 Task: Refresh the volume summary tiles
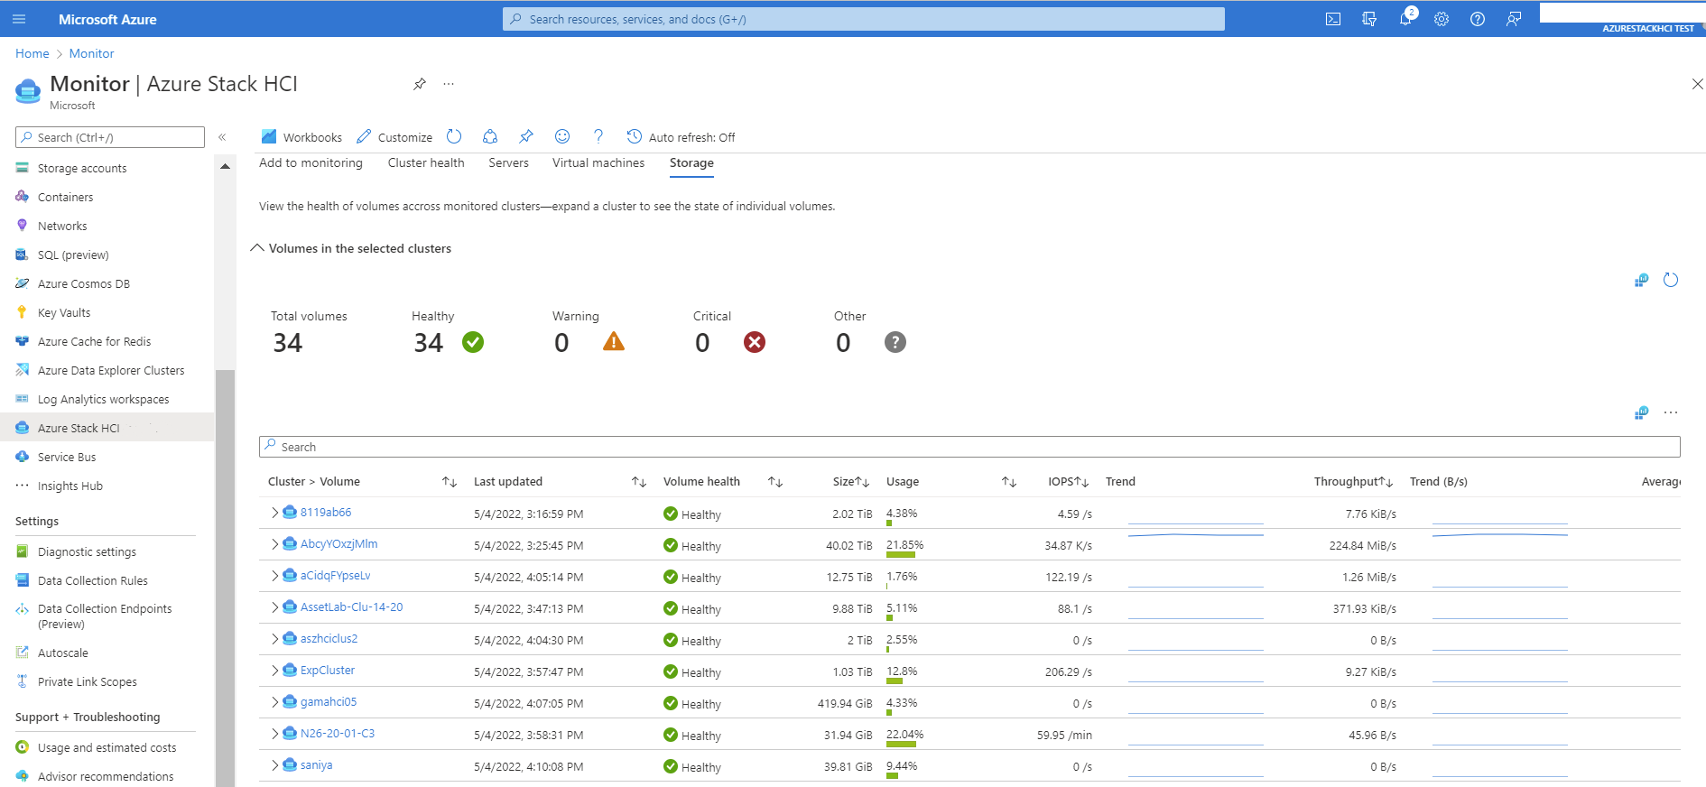pos(1671,280)
